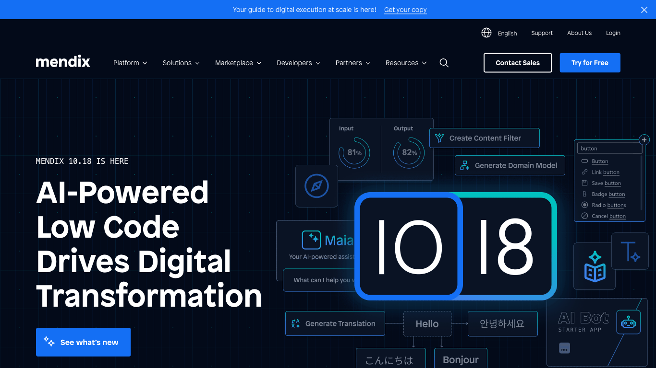
Task: Select the Radio buttons list entry
Action: pyautogui.click(x=608, y=205)
